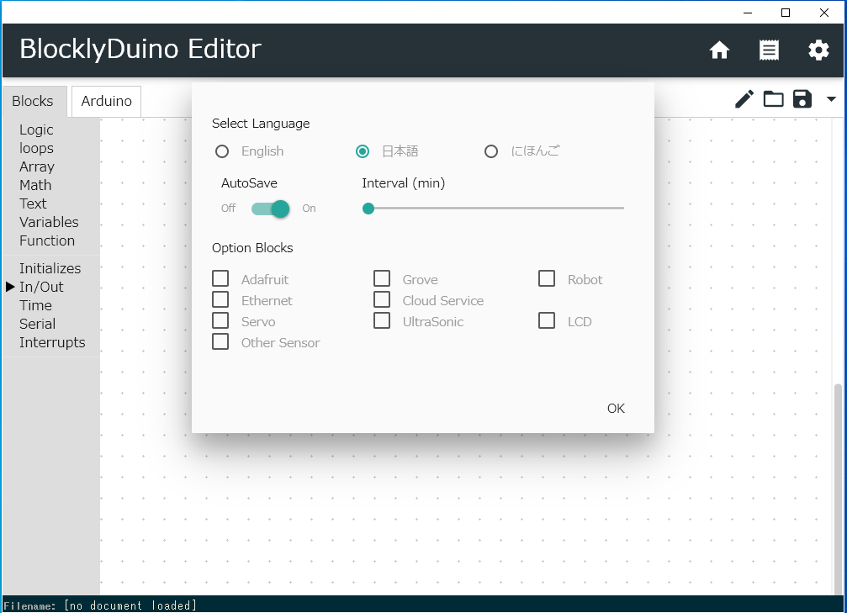The width and height of the screenshot is (847, 613).
Task: Open the Array block category
Action: coord(37,166)
